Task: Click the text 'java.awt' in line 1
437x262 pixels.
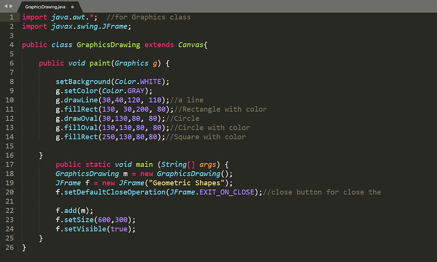Action: (68, 17)
